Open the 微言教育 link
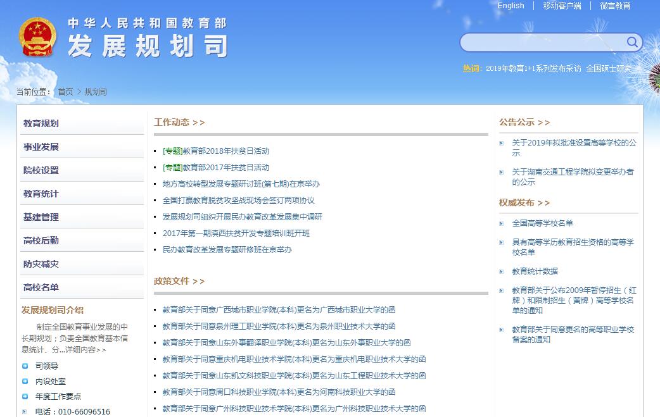Screen dimensions: 660x417 615,6
